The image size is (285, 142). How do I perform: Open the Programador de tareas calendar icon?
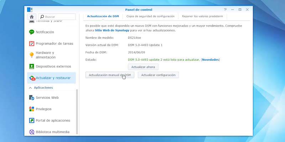click(x=32, y=43)
